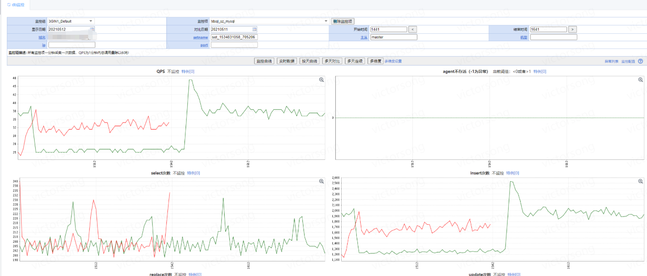Expand the 监控组 3GIN1_Default dropdown
Image resolution: width=647 pixels, height=276 pixels.
91,21
